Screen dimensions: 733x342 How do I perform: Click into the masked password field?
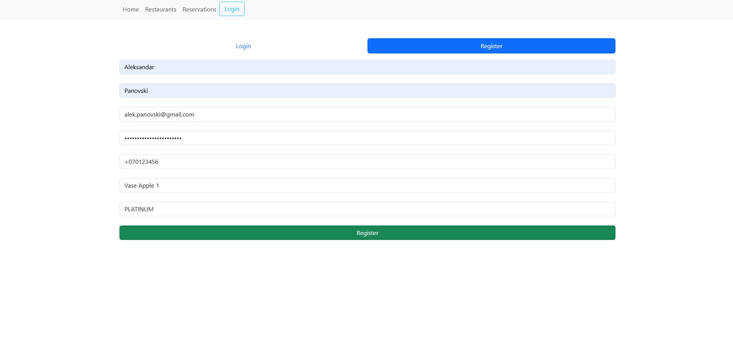click(367, 138)
